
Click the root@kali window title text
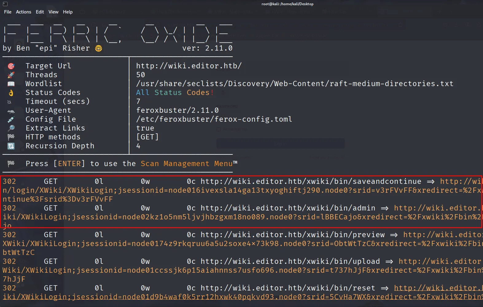[x=287, y=4]
